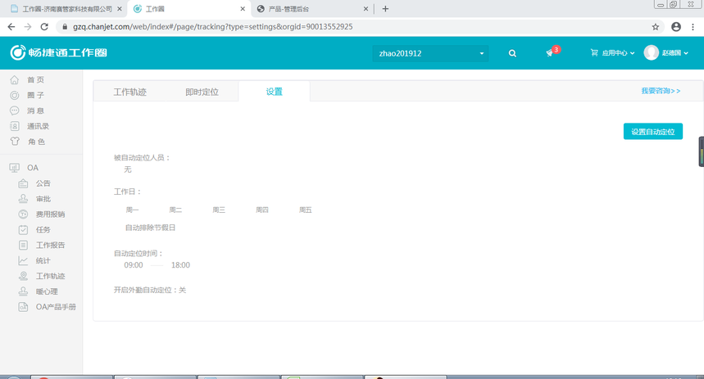This screenshot has height=379, width=704.
Task: Open the 统计 statistics chart icon
Action: click(x=23, y=260)
